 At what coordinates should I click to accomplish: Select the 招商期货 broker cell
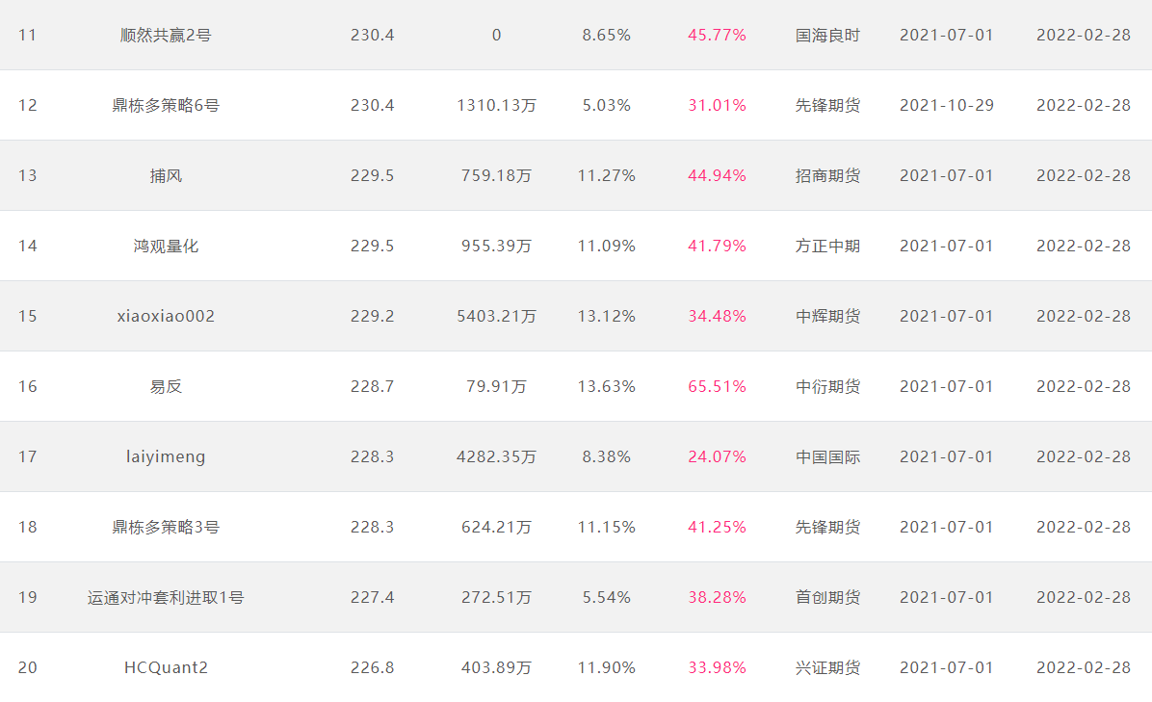click(x=827, y=175)
